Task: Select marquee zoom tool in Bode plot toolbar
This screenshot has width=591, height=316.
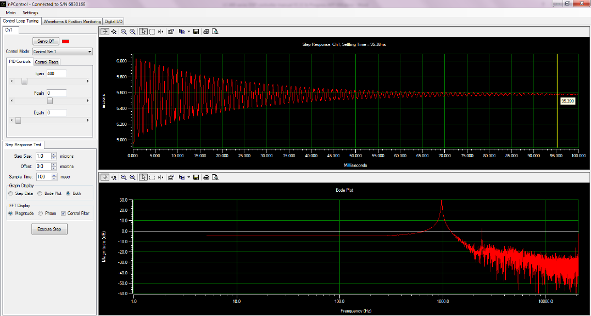Action: click(152, 177)
